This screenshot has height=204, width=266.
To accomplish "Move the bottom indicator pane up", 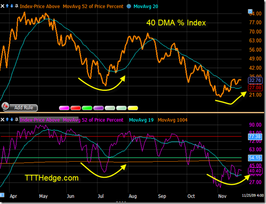I will (7, 120).
